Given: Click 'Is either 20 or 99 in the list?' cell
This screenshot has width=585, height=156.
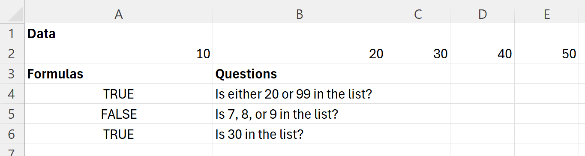Looking at the screenshot, I should click(299, 94).
